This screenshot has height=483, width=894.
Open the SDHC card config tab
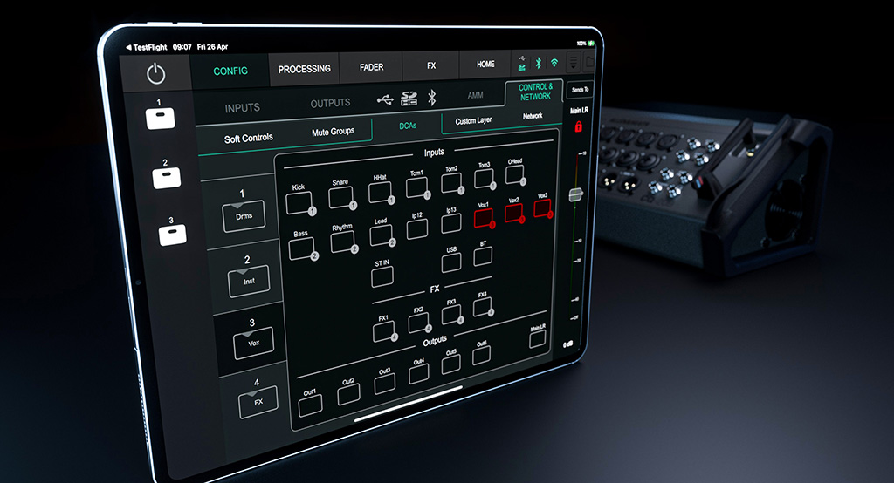click(x=409, y=99)
